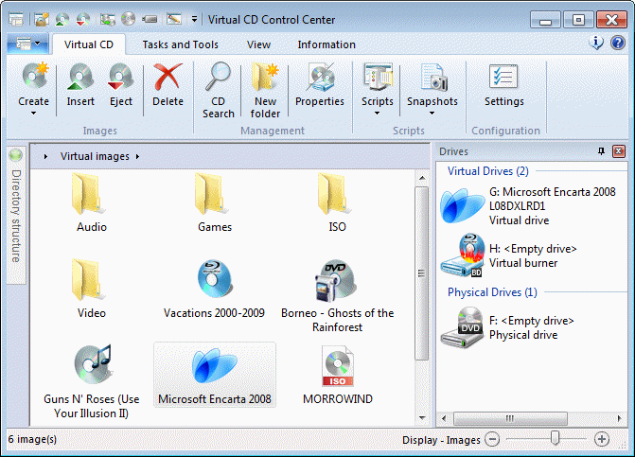Open Settings checklist icon
Viewport: 635px width, 457px height.
click(x=503, y=76)
